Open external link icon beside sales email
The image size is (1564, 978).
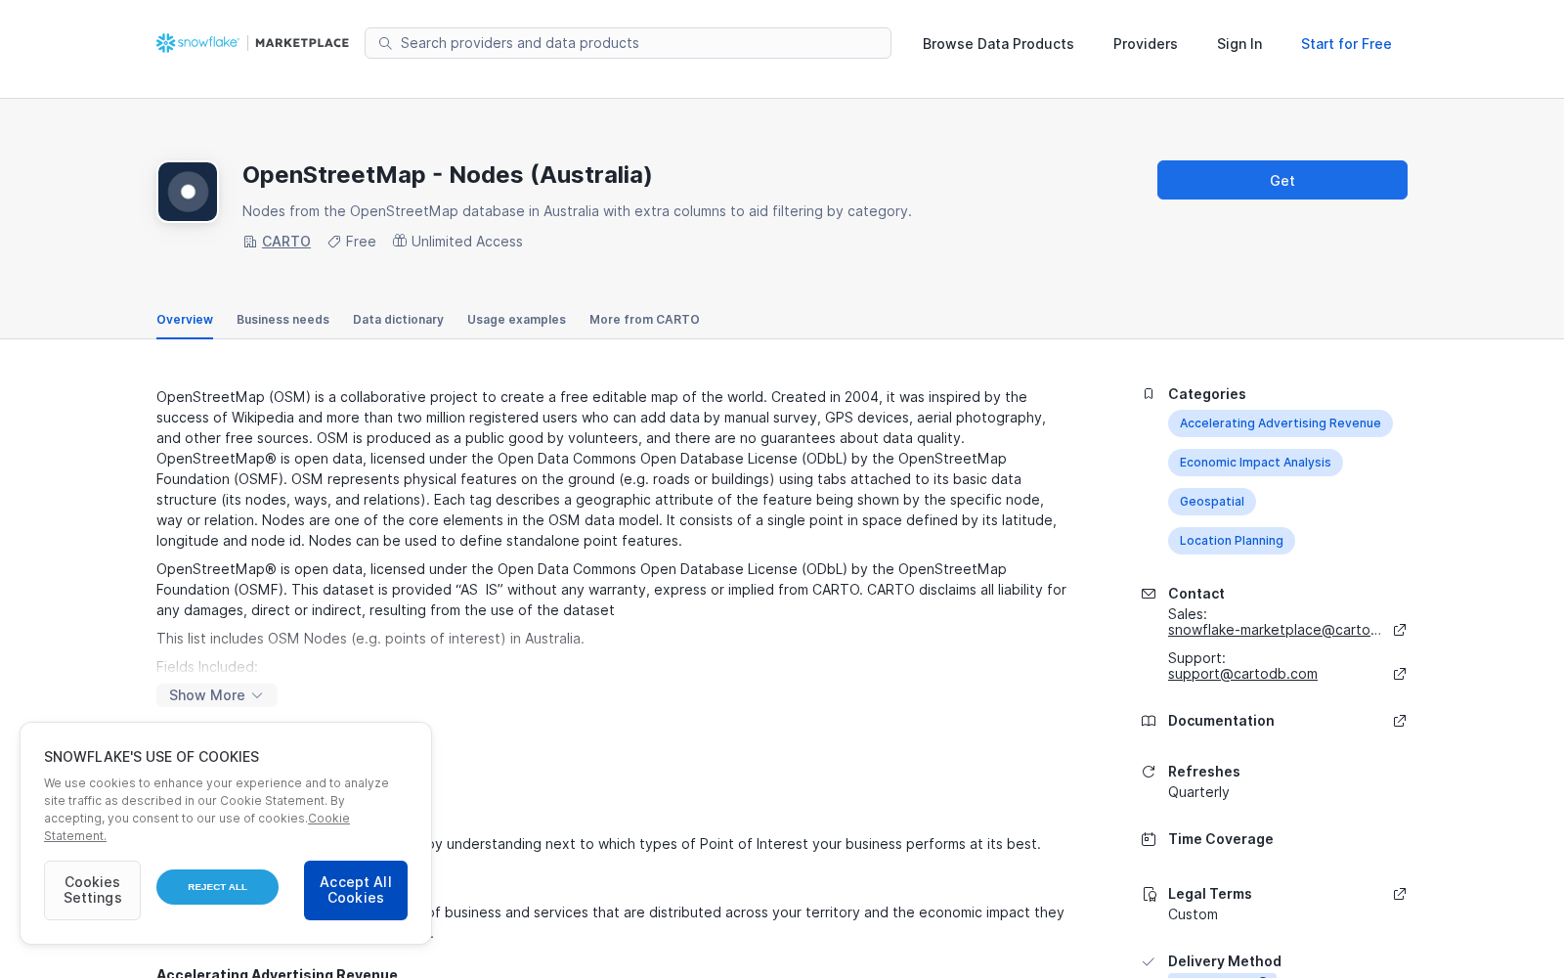pyautogui.click(x=1400, y=630)
